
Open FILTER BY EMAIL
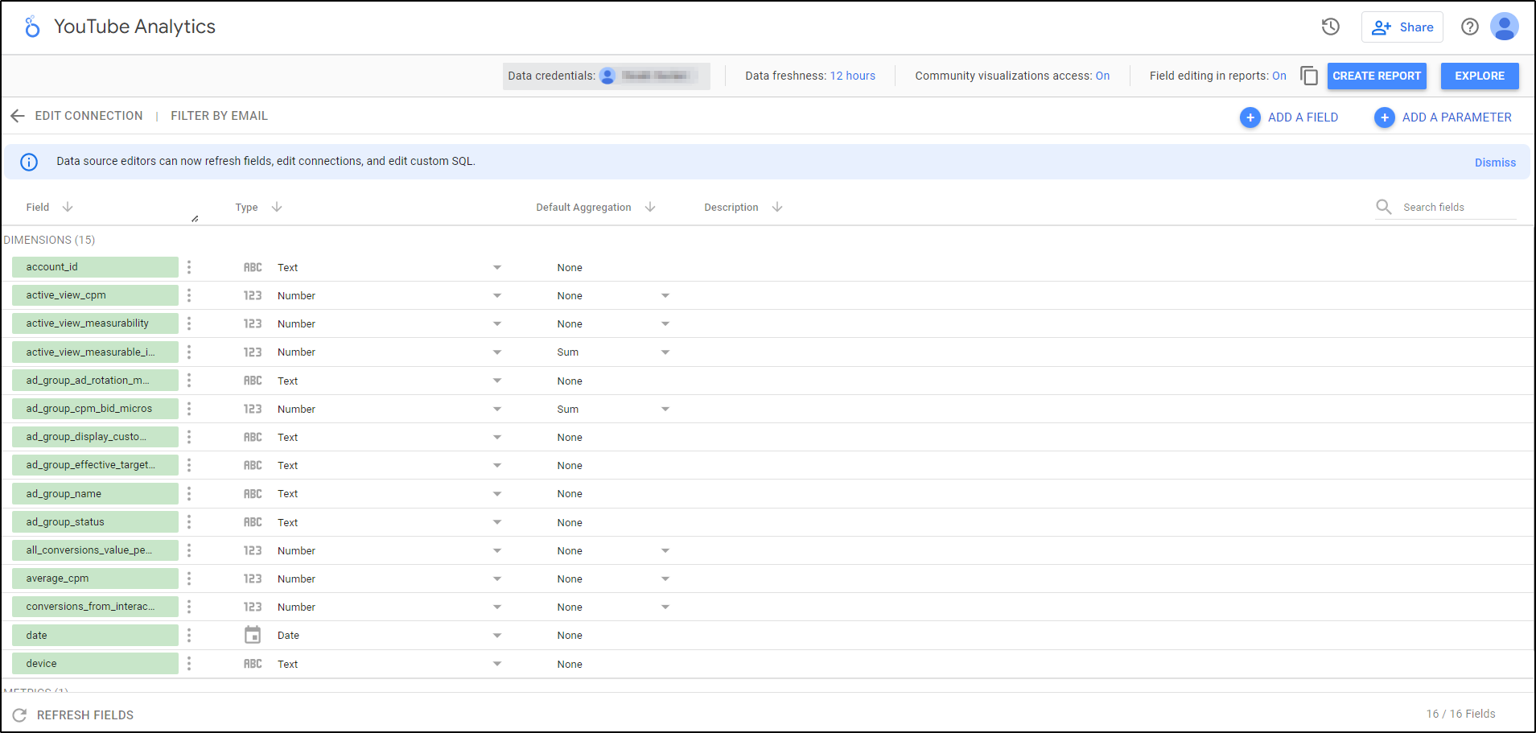(x=219, y=116)
